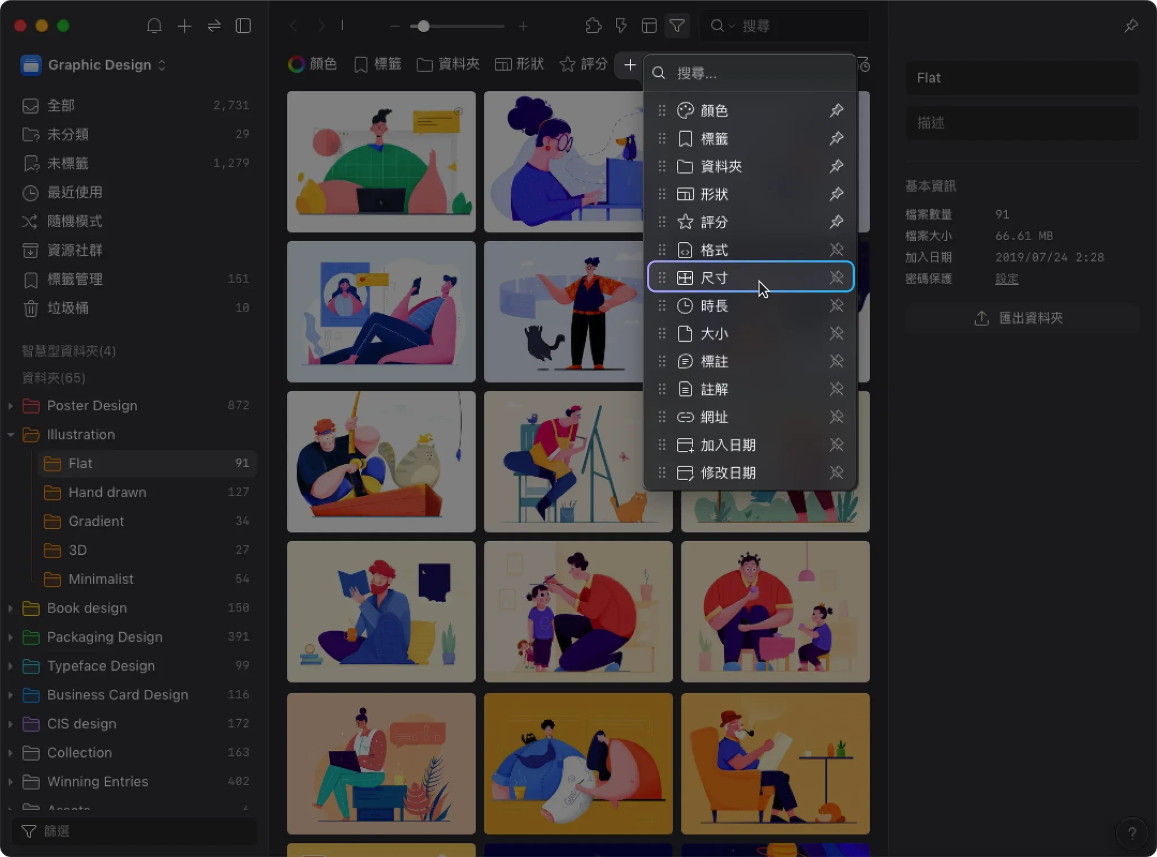This screenshot has height=857, width=1157.
Task: Click the switch library arrows icon
Action: point(214,26)
